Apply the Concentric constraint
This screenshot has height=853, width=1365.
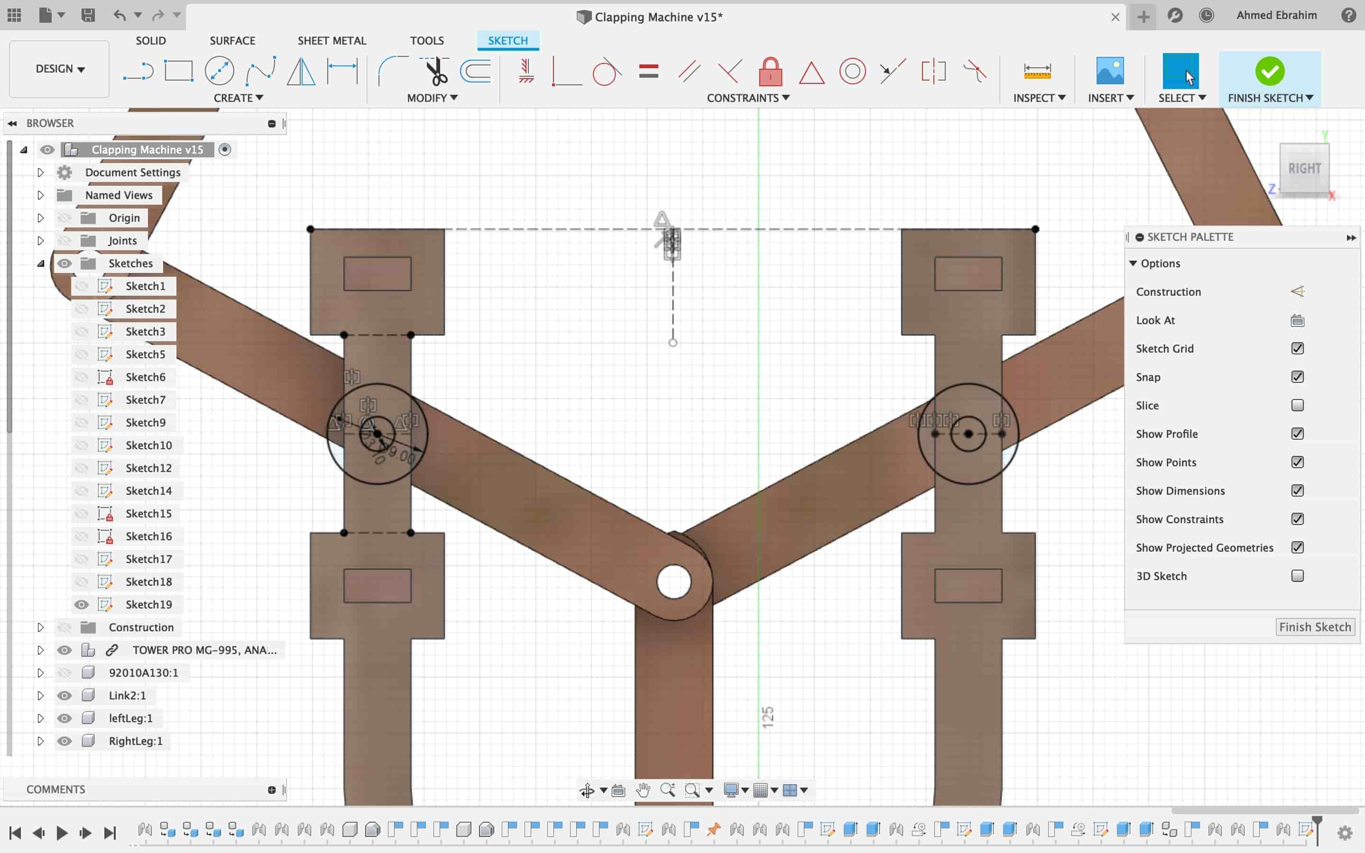[x=852, y=72]
